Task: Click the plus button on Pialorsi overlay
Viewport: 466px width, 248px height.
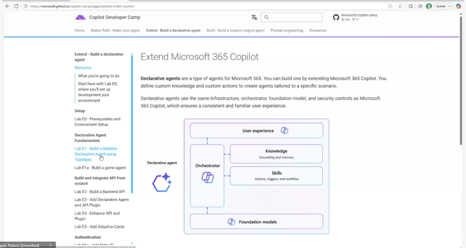Action: point(50,245)
